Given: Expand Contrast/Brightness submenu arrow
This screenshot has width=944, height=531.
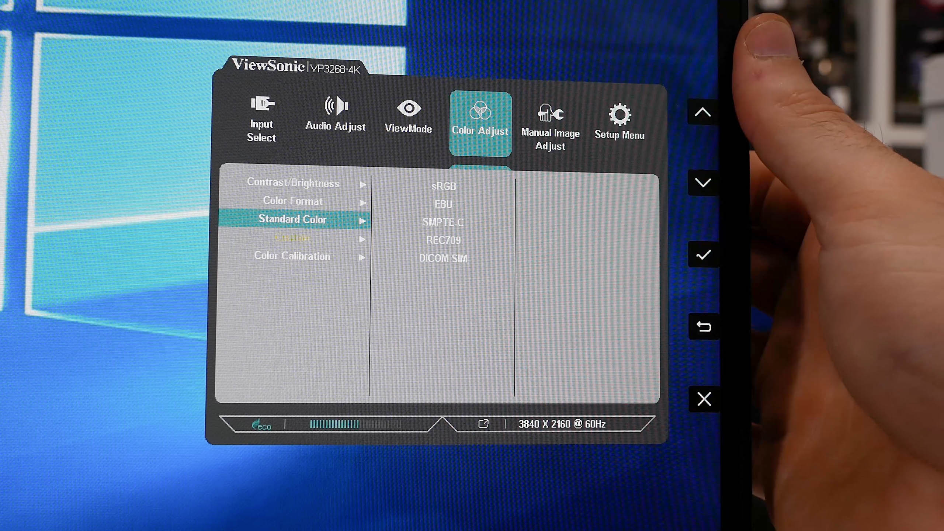Looking at the screenshot, I should point(362,185).
